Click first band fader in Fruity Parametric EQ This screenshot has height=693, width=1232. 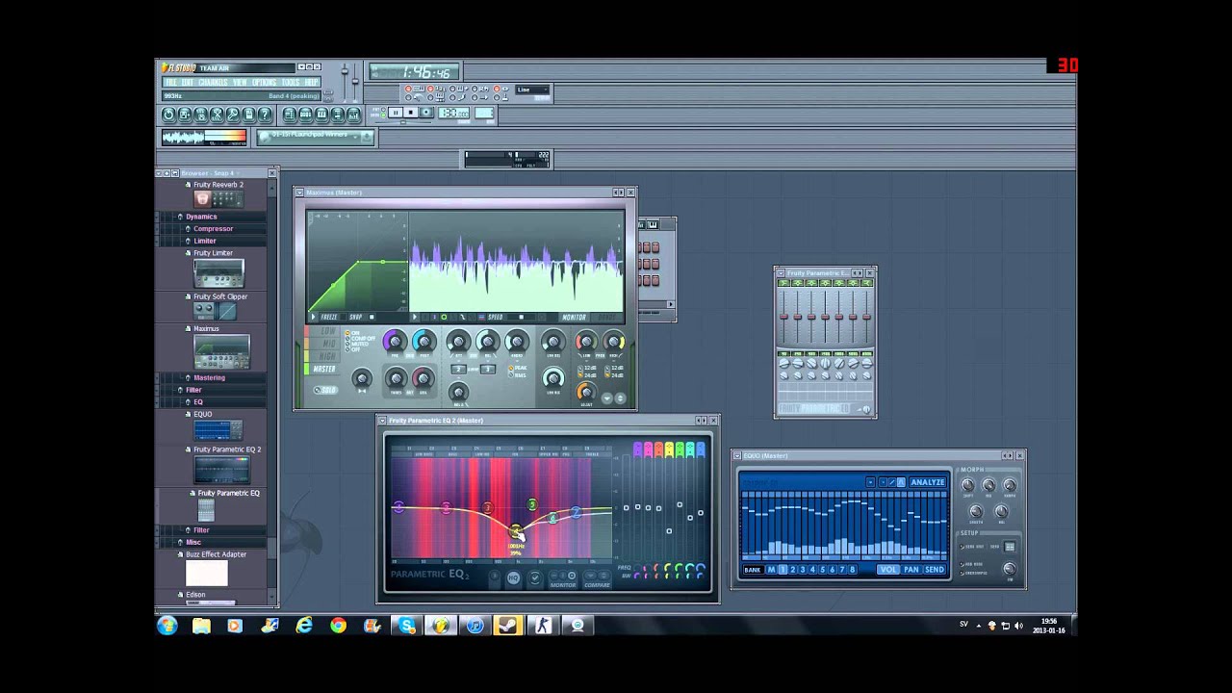(783, 317)
